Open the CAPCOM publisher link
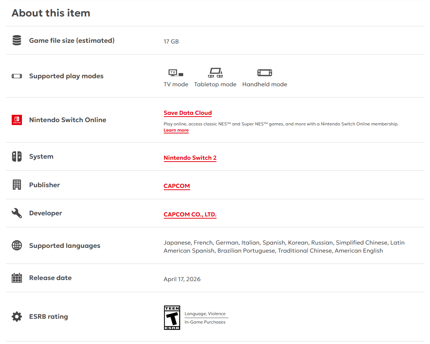This screenshot has width=430, height=344. tap(177, 186)
